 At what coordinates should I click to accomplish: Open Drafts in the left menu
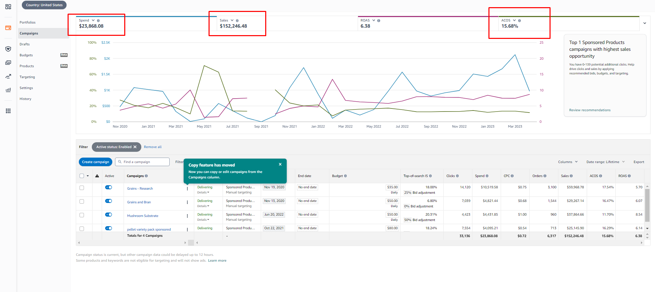[x=25, y=44]
